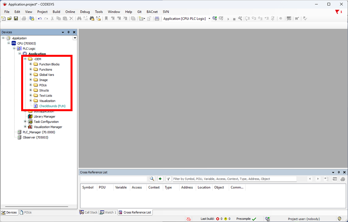Click the search magnifier in Cross Reference List
The width and height of the screenshot is (348, 222).
[152, 179]
